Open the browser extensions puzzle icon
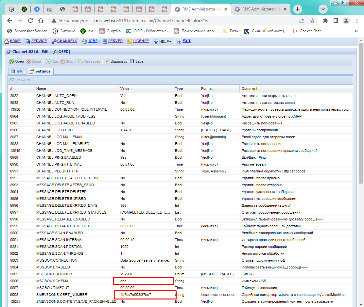Screen dimensions: 364x307 pos(325,21)
